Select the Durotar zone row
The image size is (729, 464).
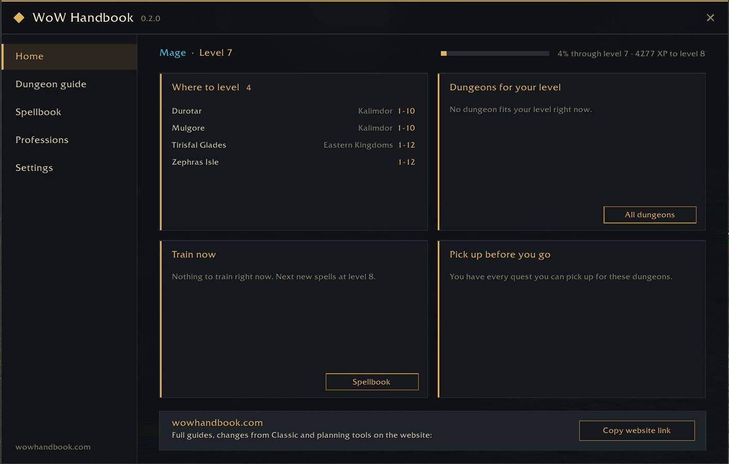[x=293, y=111]
